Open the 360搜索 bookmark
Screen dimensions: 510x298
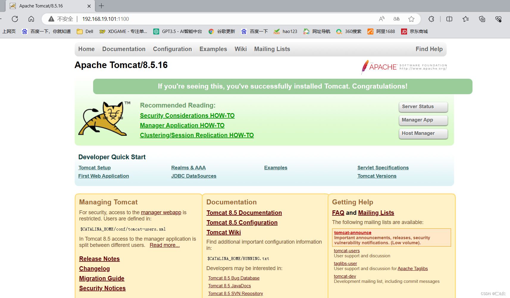click(x=349, y=31)
